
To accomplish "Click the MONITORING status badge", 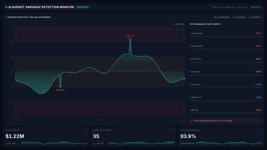I will (x=83, y=7).
